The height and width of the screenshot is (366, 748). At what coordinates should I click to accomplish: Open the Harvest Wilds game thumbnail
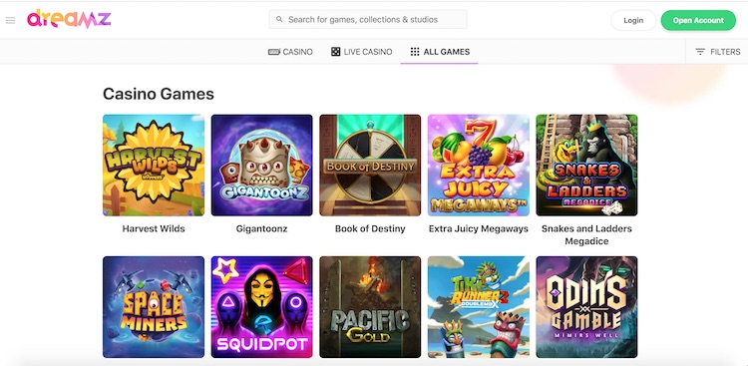pyautogui.click(x=154, y=166)
